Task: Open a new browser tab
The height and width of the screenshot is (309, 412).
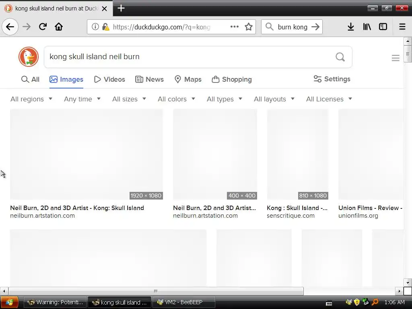Action: pos(121,8)
